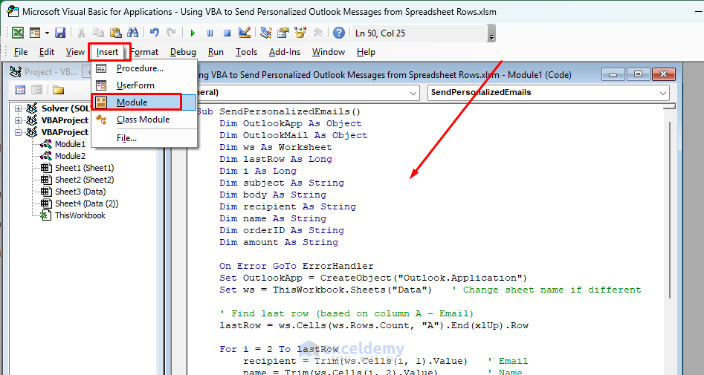Open the Help menu

point(366,52)
